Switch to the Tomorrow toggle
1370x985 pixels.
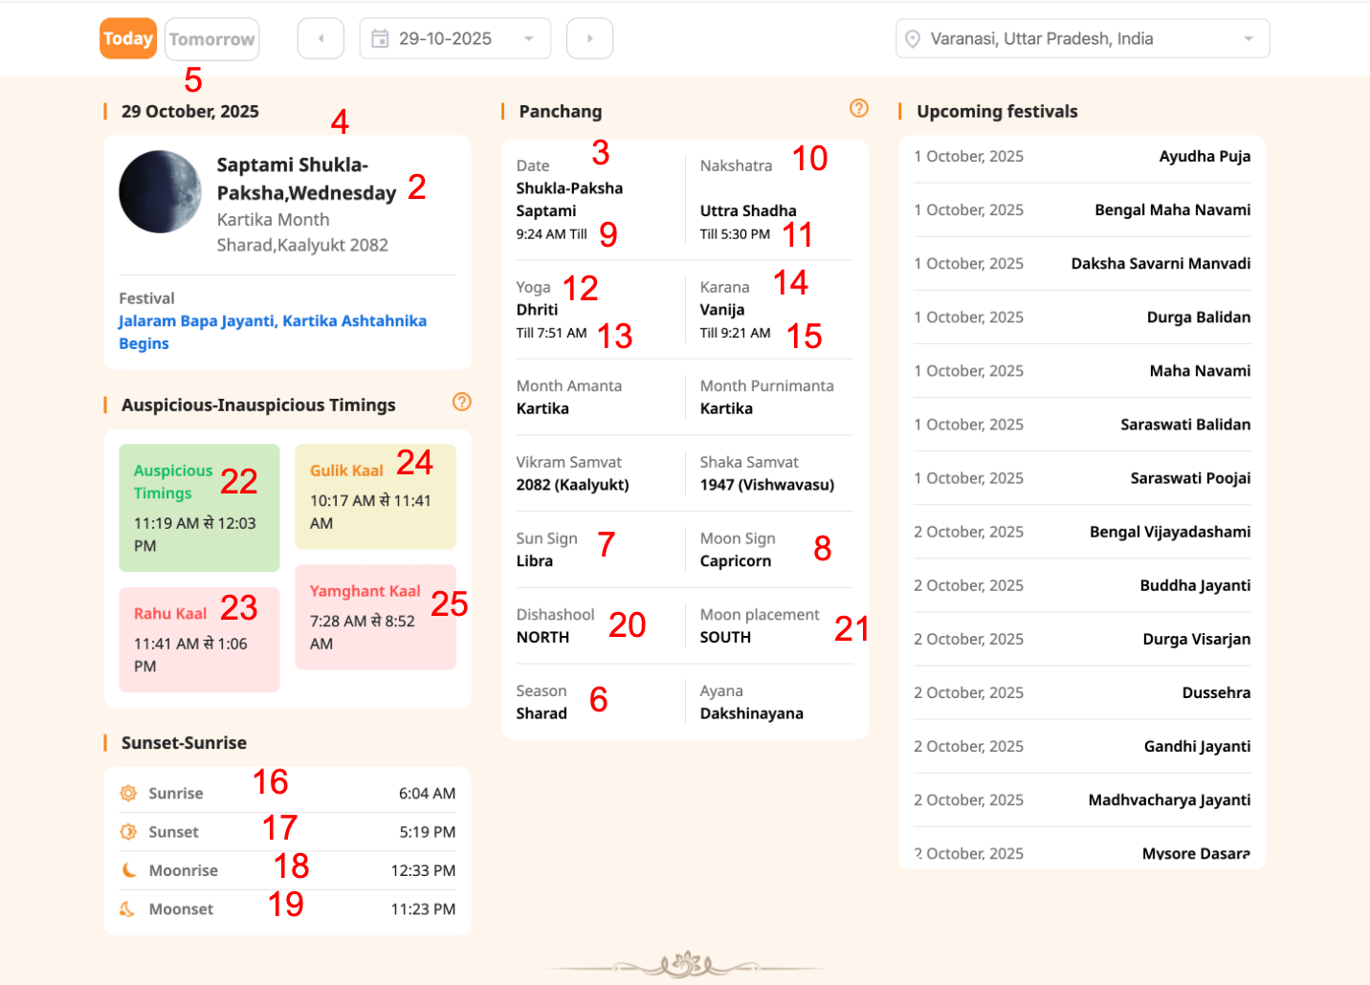point(211,39)
